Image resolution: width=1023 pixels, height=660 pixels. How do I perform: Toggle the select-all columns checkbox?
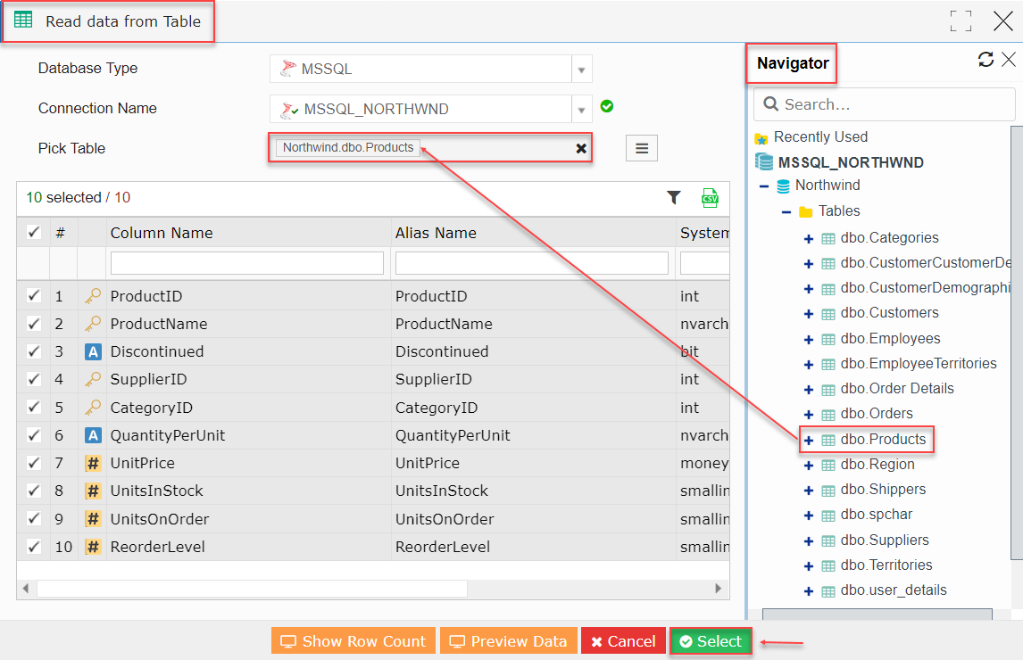click(33, 232)
